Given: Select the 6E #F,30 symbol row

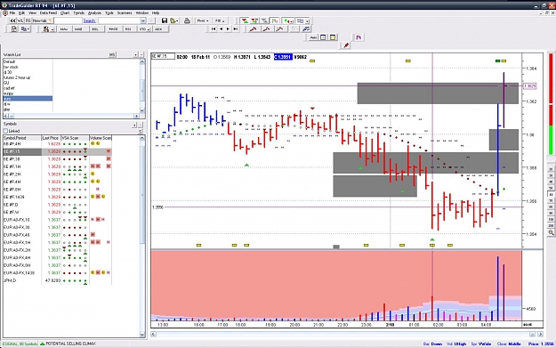Looking at the screenshot, I should (x=58, y=159).
